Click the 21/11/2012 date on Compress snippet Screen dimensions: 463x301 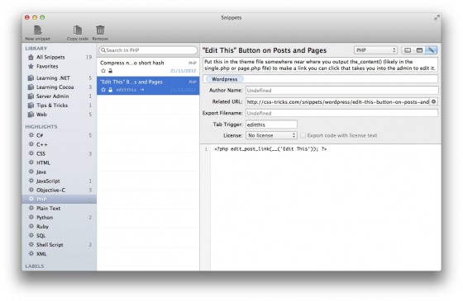pyautogui.click(x=183, y=71)
